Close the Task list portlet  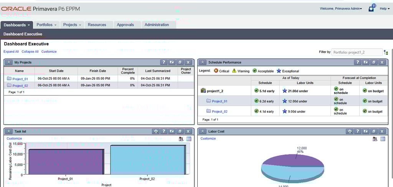click(x=188, y=131)
